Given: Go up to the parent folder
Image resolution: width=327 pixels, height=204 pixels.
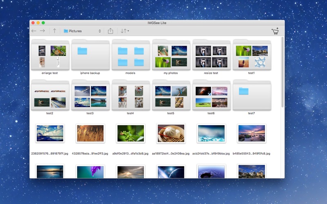Looking at the screenshot, I should tap(54, 31).
